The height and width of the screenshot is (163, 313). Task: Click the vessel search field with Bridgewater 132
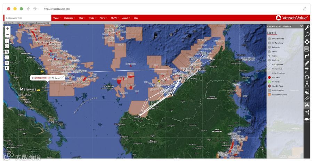(x=27, y=18)
